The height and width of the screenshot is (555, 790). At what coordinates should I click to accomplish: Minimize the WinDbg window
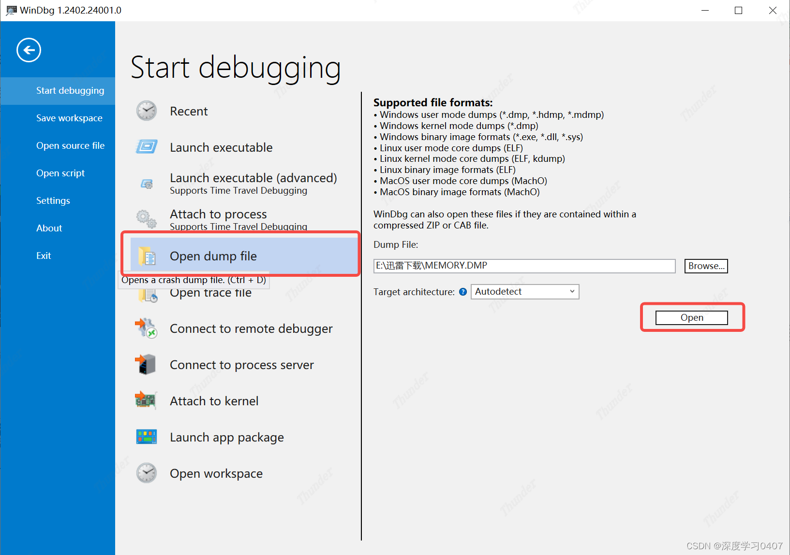[705, 10]
